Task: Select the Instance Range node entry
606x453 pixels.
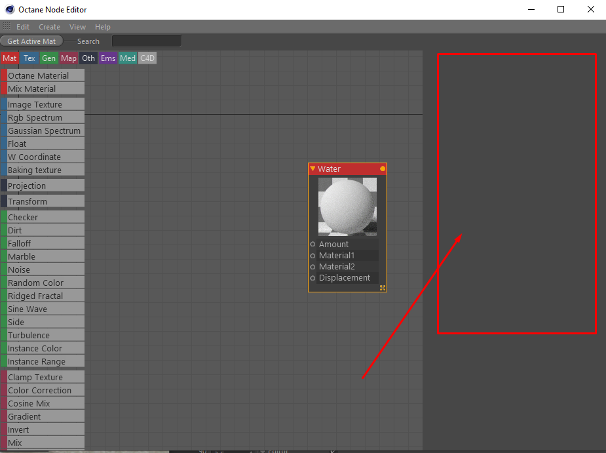Action: pos(43,361)
